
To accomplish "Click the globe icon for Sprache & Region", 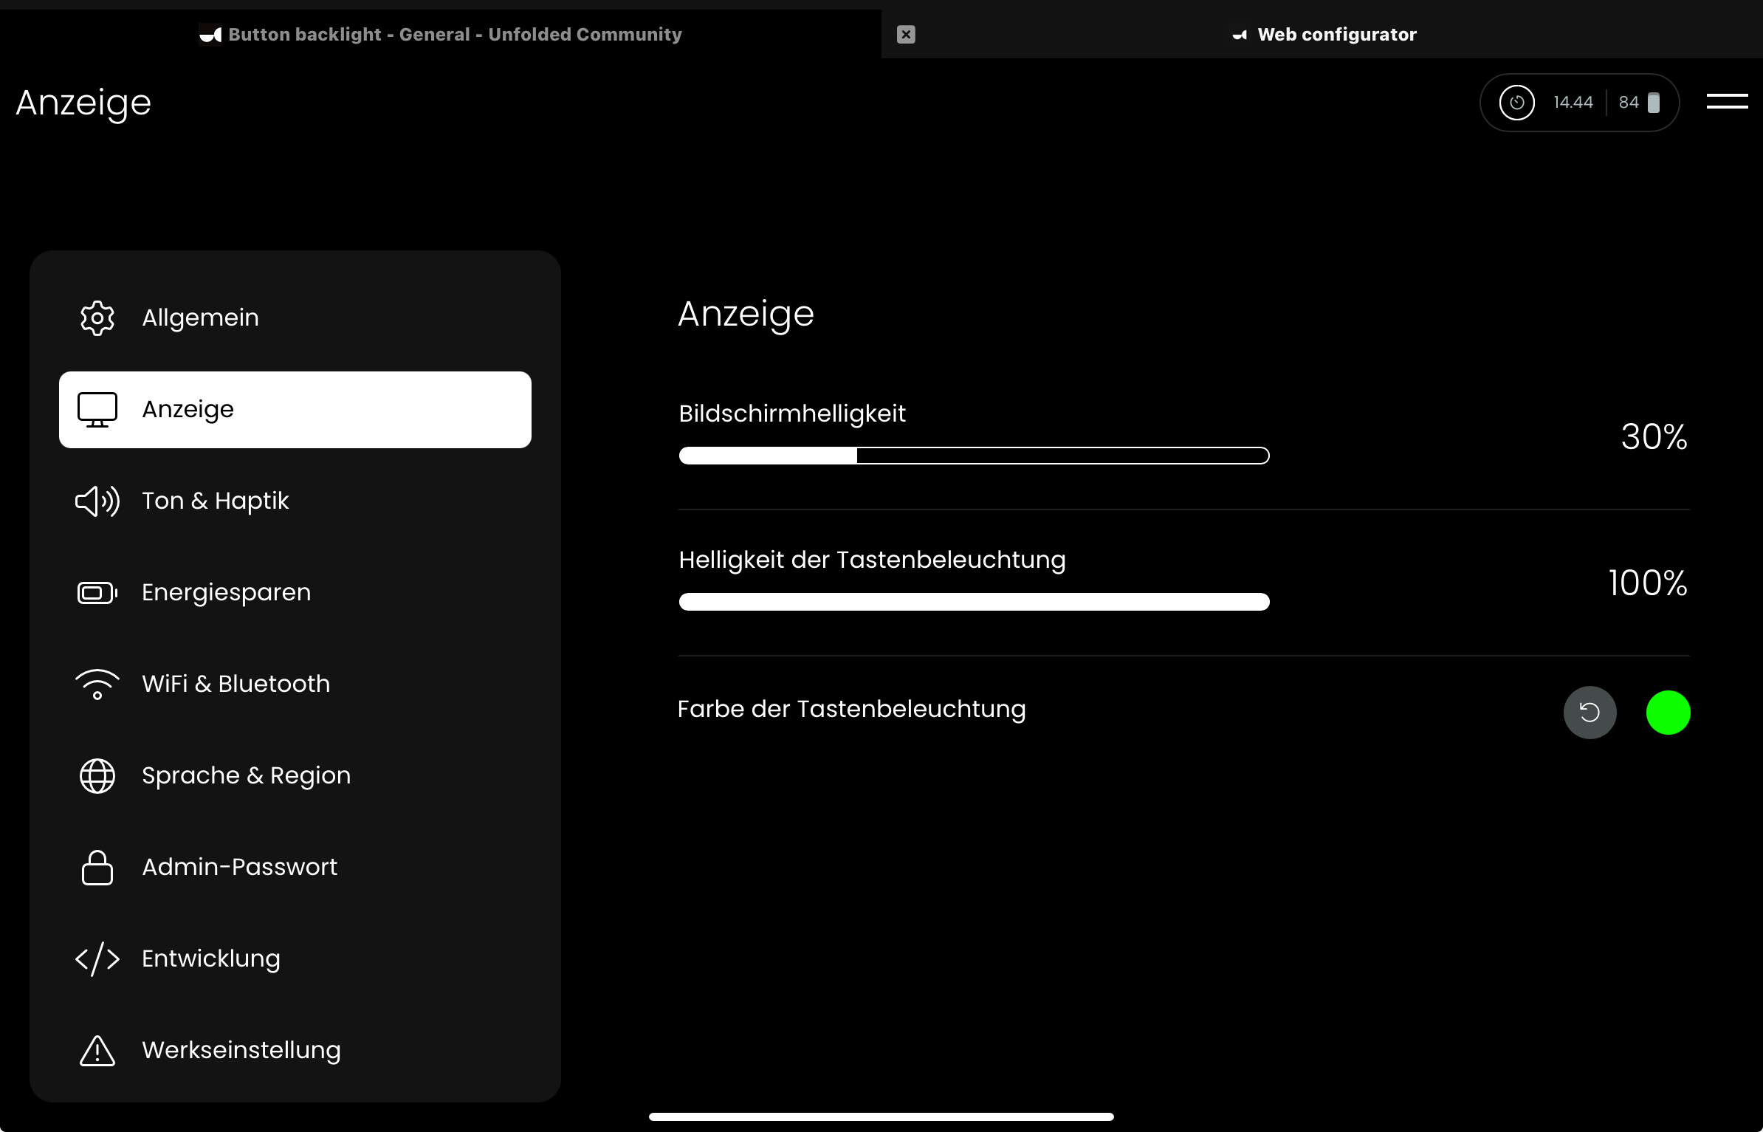I will pos(97,776).
